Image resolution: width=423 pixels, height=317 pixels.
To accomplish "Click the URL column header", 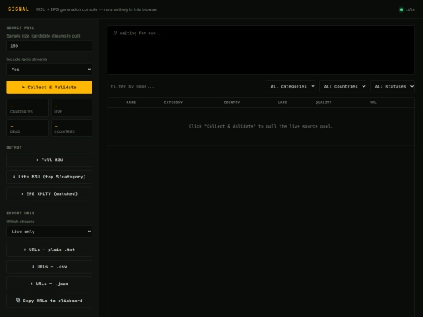I will (x=373, y=103).
